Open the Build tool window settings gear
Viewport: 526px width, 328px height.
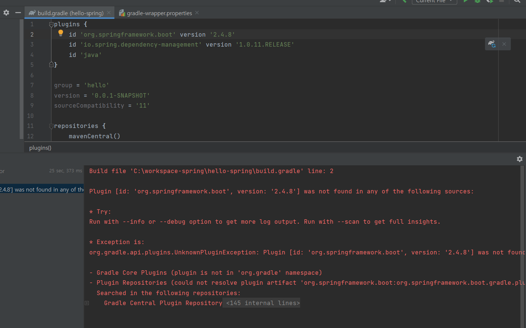tap(520, 159)
